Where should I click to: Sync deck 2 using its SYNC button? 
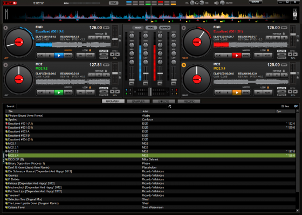click(246, 56)
